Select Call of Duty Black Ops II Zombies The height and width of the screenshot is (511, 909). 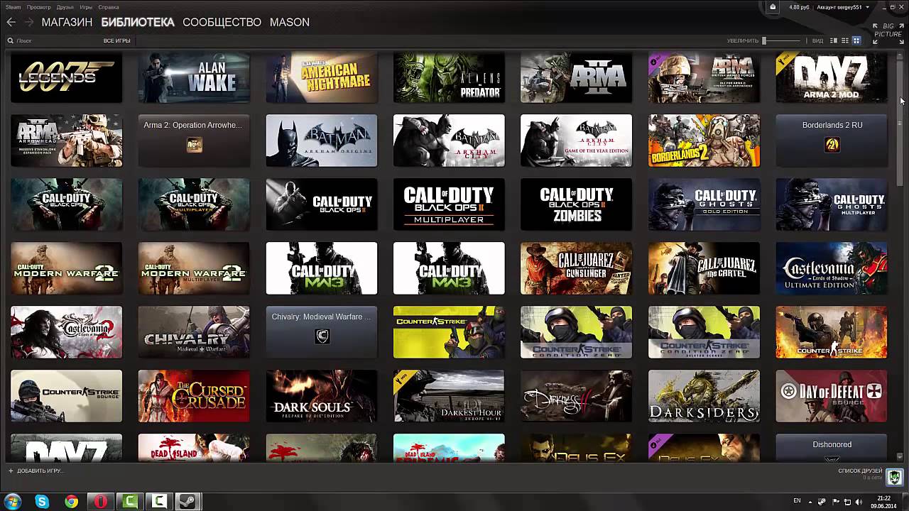pos(576,204)
